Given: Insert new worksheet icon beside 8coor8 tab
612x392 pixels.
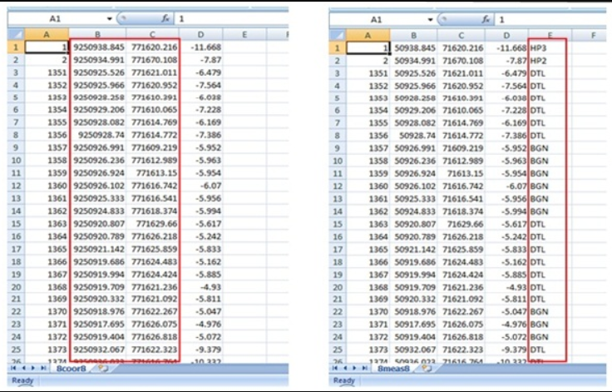Looking at the screenshot, I should 102,368.
